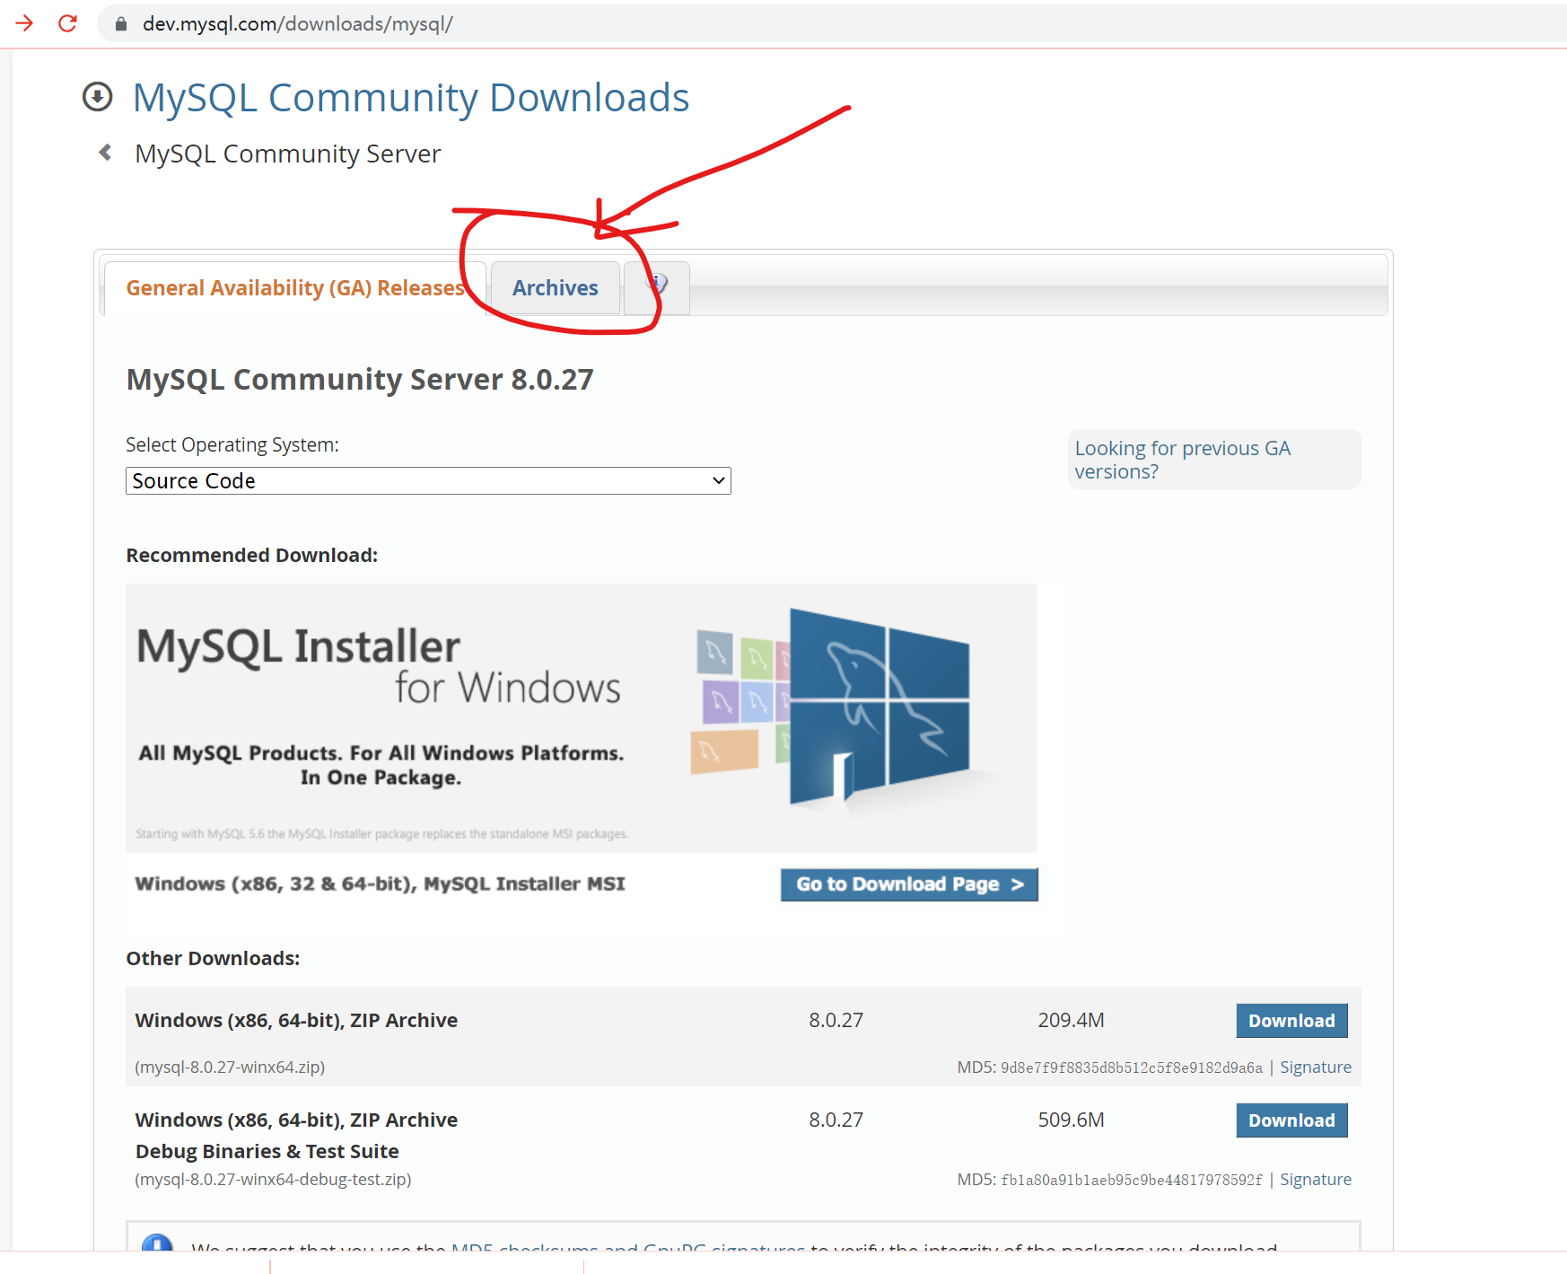Click the 509.6M file size value

pos(1071,1120)
